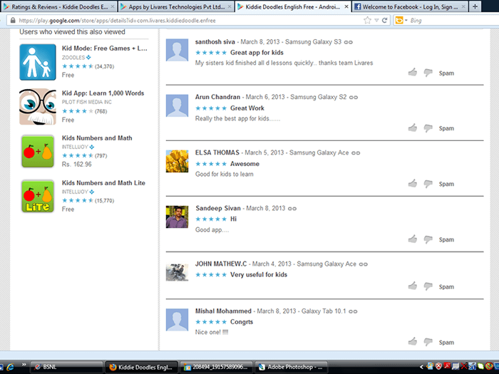This screenshot has width=499, height=374.
Task: Open Kid App Learn 1,000 Words icon
Action: (x=38, y=107)
